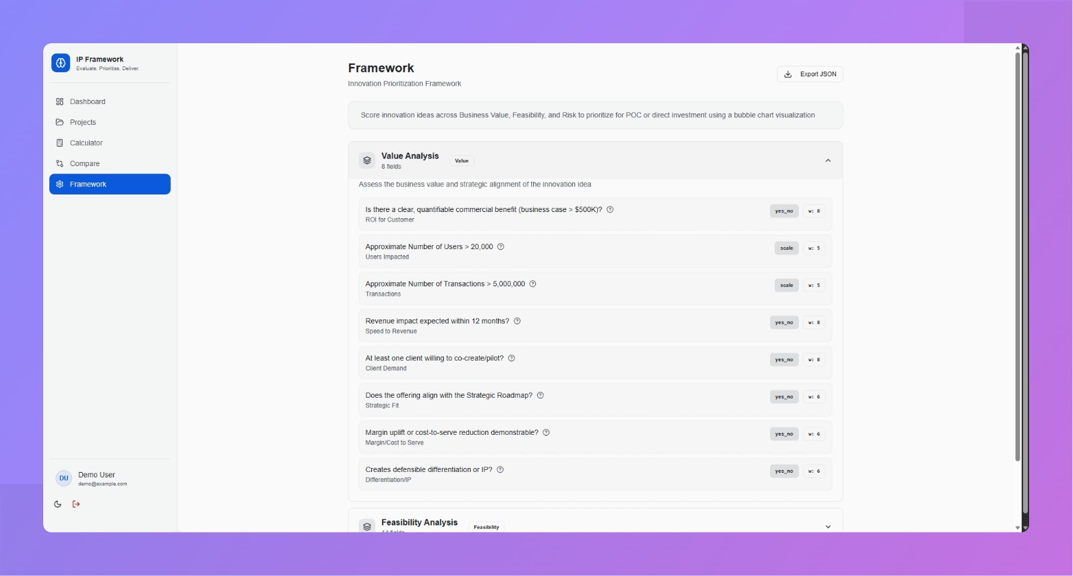Image resolution: width=1073 pixels, height=576 pixels.
Task: Open Projects via its folder icon
Action: pos(59,122)
